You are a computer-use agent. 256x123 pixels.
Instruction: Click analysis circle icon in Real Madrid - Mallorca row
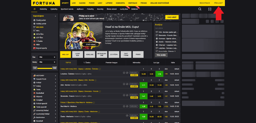pos(124,106)
